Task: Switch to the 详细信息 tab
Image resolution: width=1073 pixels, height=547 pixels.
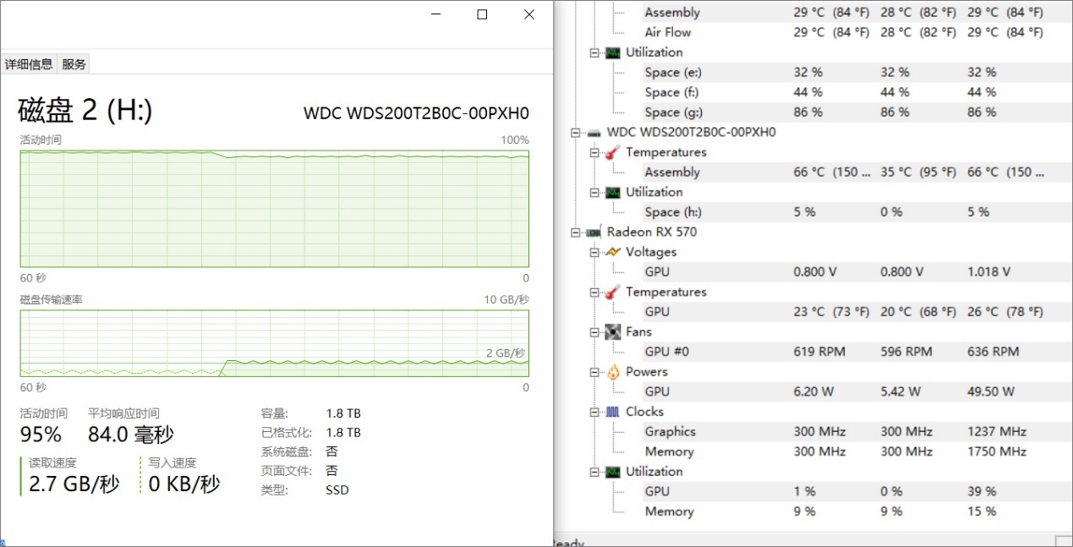Action: pyautogui.click(x=29, y=64)
